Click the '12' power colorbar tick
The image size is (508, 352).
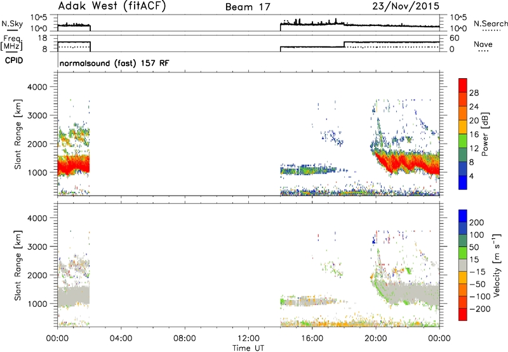474,148
